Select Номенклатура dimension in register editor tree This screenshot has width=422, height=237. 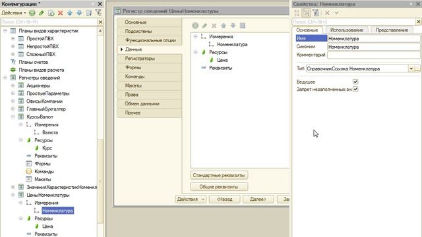(x=232, y=44)
